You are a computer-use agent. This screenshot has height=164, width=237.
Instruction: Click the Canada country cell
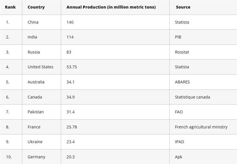35,97
